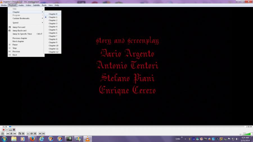The height and width of the screenshot is (142, 253).
Task: Click the playback seek bar
Action: click(127, 127)
